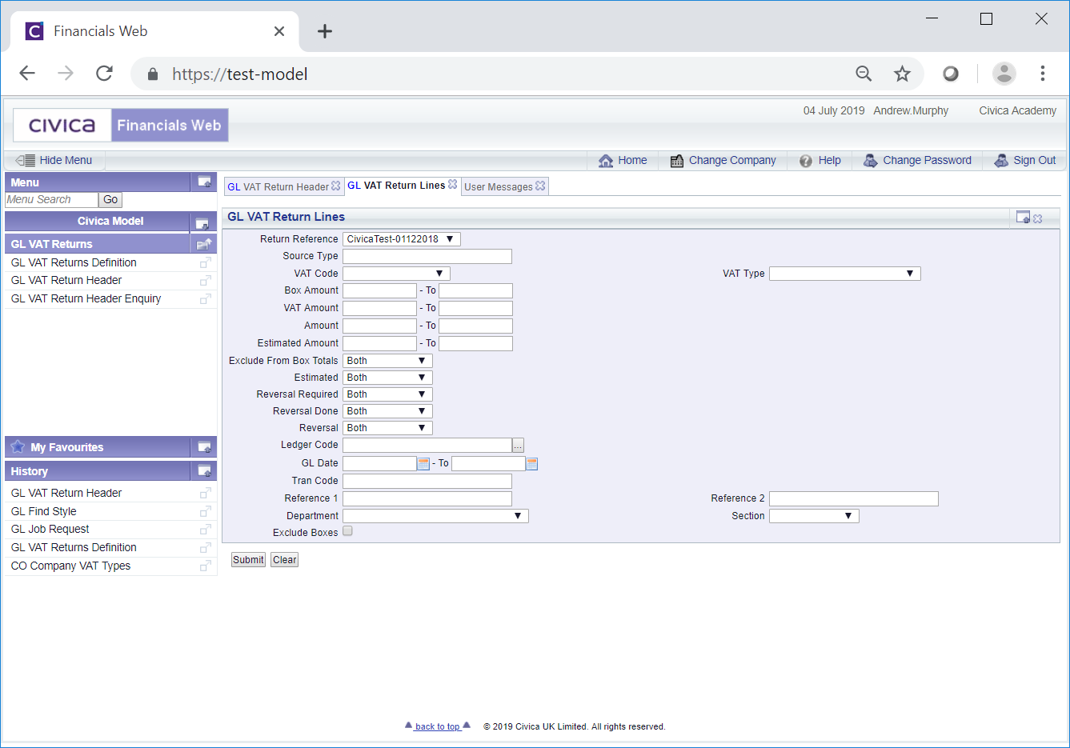
Task: Click the Home icon in top navigation
Action: pos(606,161)
